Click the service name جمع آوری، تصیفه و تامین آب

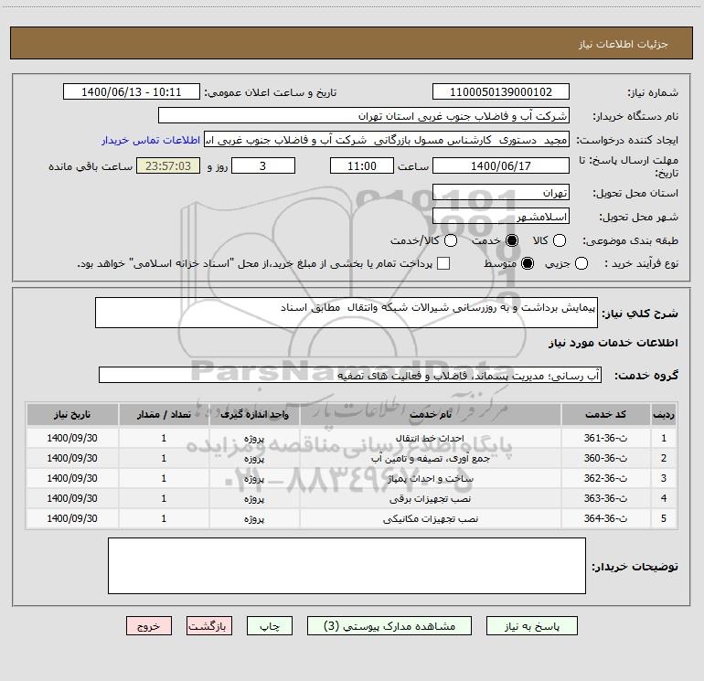430,458
